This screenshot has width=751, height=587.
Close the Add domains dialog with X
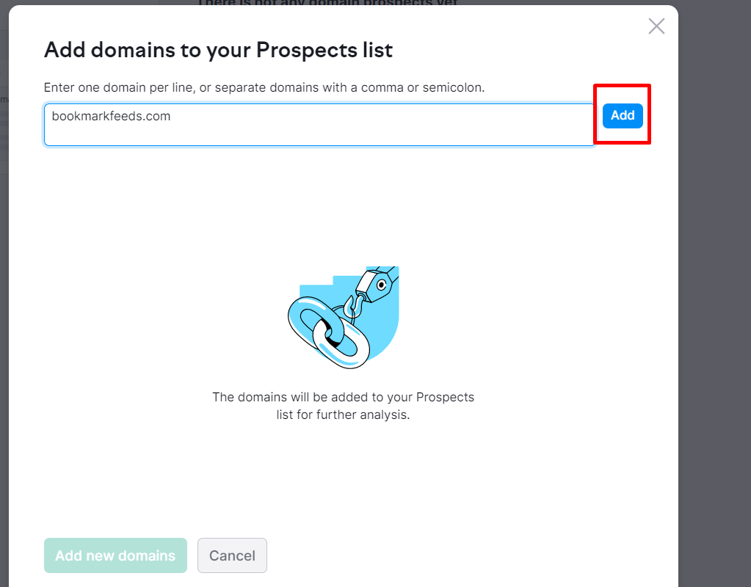click(x=656, y=26)
